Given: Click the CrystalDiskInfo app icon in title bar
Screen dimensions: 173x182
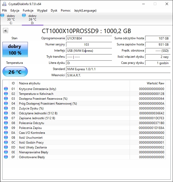Looking at the screenshot, I should coord(4,4).
